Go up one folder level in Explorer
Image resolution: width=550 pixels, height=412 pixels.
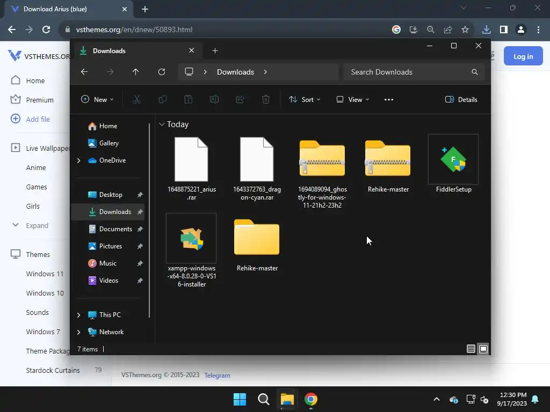pos(136,72)
